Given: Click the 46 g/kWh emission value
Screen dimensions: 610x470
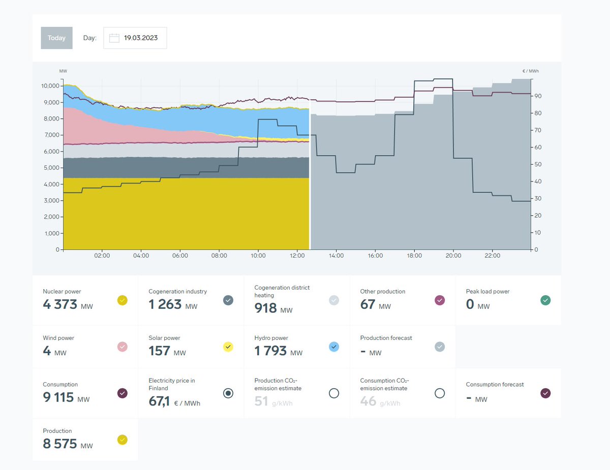Looking at the screenshot, I should point(380,401).
